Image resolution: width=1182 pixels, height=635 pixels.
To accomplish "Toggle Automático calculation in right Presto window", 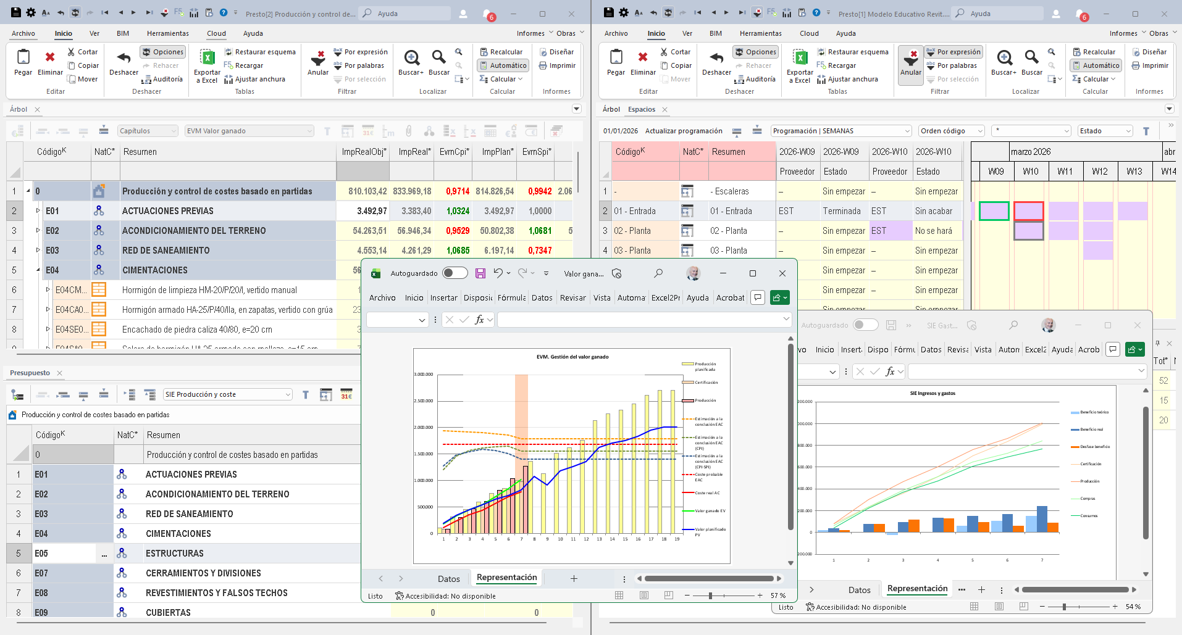I will tap(1096, 65).
